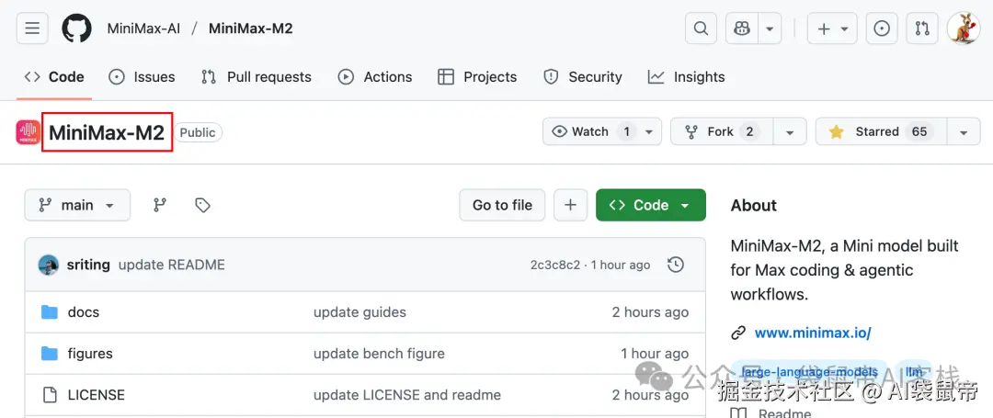The height and width of the screenshot is (418, 993).
Task: Click the GitHub logo icon
Action: click(76, 28)
